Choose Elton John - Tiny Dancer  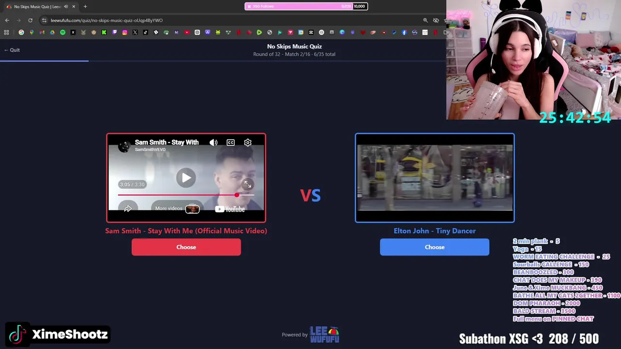tap(435, 247)
